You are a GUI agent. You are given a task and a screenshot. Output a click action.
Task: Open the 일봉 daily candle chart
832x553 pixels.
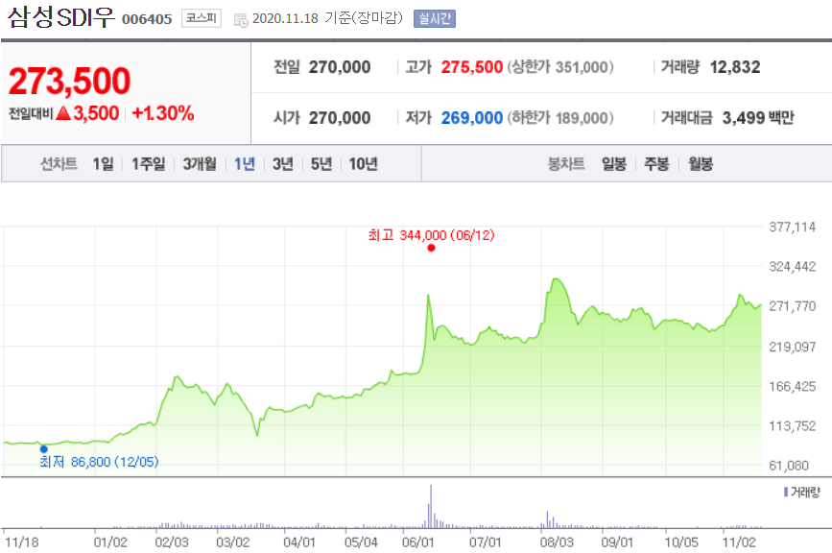click(x=614, y=164)
